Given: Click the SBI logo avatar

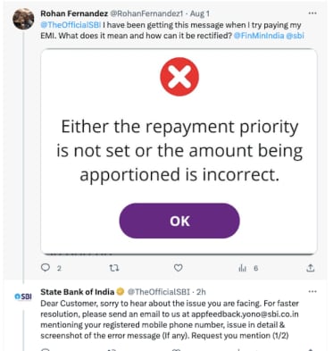Looking at the screenshot, I should [23, 297].
